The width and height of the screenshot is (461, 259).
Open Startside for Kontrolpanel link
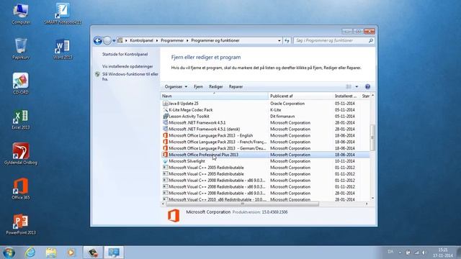[125, 55]
